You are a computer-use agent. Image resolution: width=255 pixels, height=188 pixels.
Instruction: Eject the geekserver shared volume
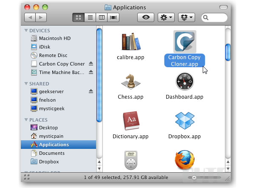point(91,91)
